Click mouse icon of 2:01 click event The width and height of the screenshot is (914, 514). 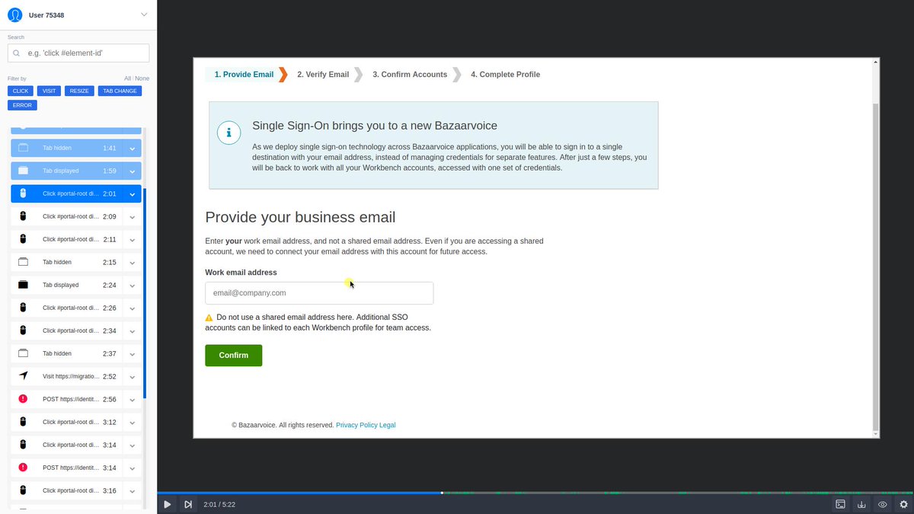coord(23,193)
